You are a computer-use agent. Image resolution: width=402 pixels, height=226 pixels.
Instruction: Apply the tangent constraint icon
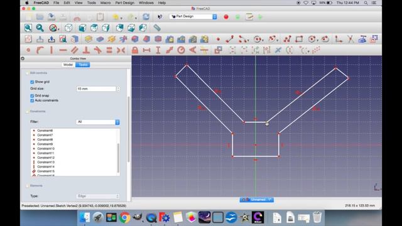(x=98, y=50)
